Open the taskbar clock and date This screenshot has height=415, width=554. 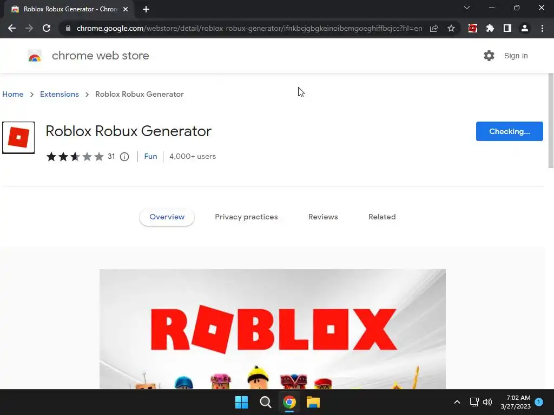click(516, 402)
